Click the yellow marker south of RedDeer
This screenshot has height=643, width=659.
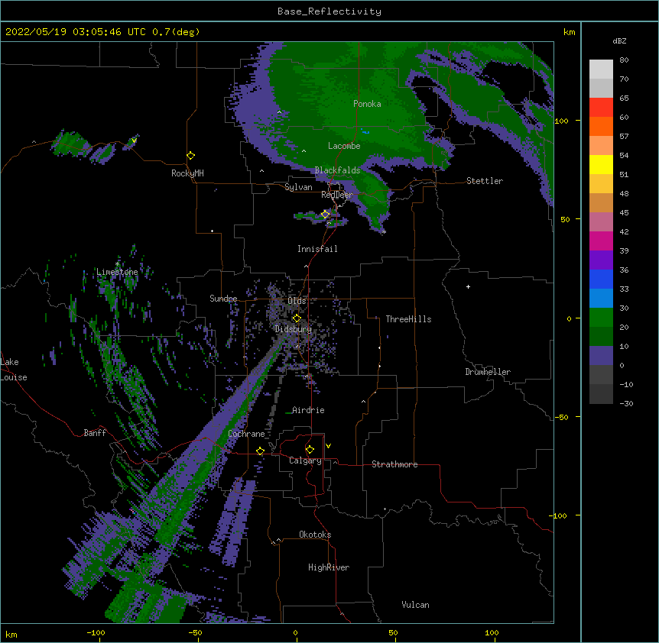point(325,215)
